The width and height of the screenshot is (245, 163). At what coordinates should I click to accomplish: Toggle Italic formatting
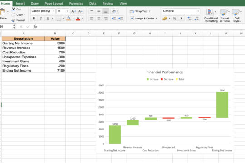click(x=41, y=19)
